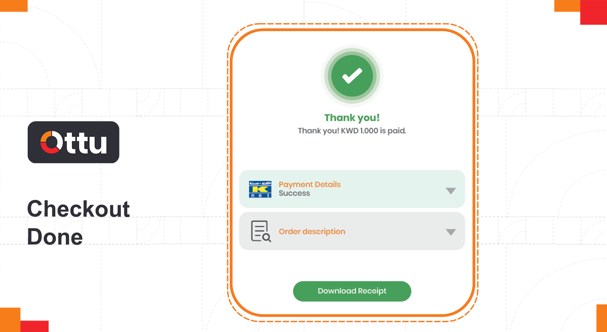607x332 pixels.
Task: Click the KNET payment logo
Action: (260, 189)
